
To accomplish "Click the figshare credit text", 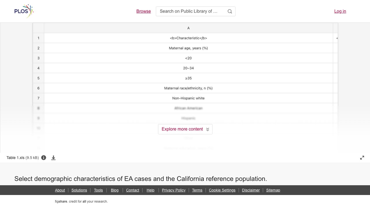I will 81,202.
